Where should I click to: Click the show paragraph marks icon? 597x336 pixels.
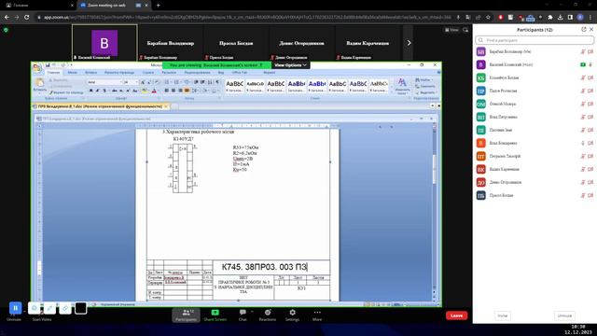point(217,82)
